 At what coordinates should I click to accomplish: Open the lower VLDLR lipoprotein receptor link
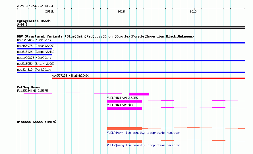144,145
